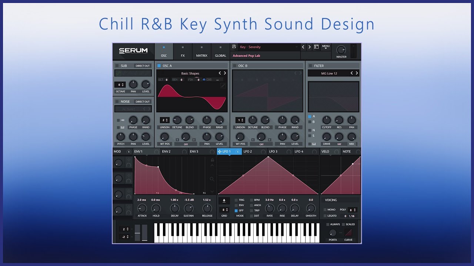The image size is (474, 266).
Task: Toggle filter routing for oscillator B
Action: (x=310, y=122)
